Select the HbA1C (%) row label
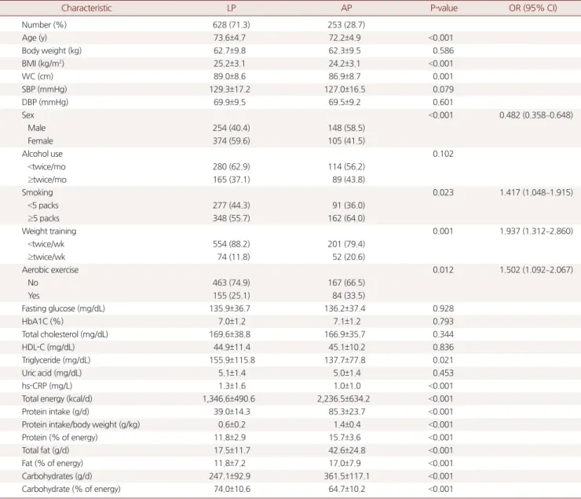 pos(42,322)
